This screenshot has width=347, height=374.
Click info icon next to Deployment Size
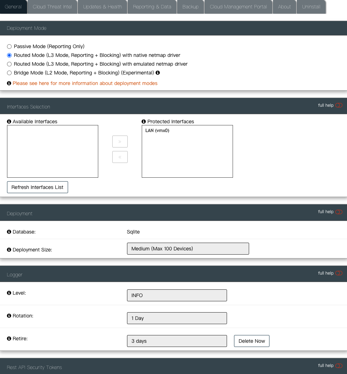click(9, 250)
